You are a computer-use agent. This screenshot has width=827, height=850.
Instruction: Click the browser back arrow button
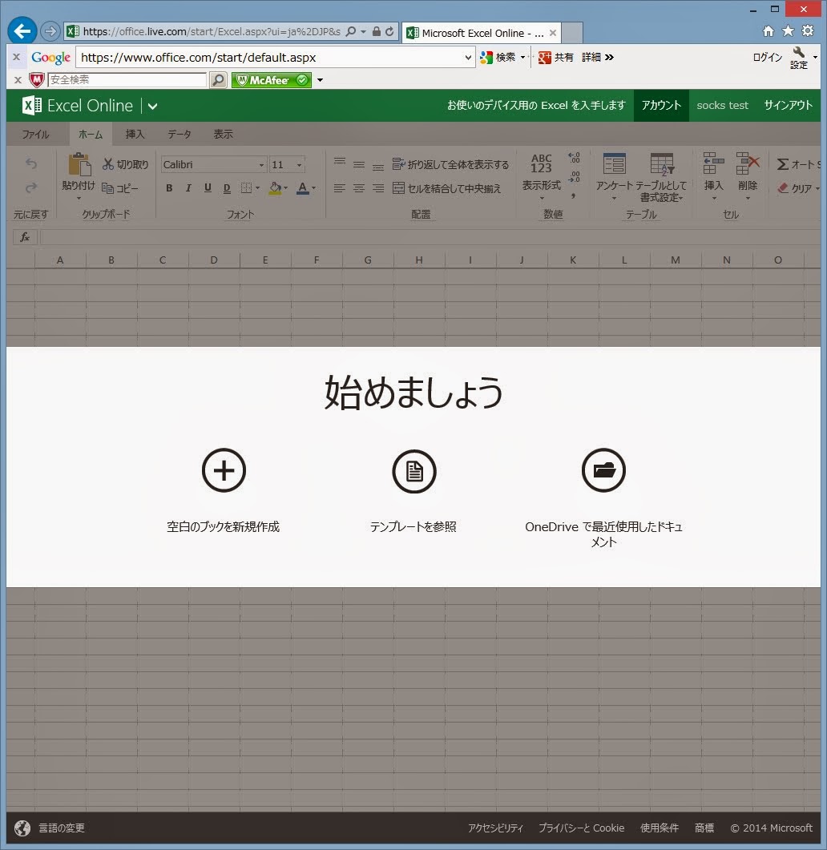pos(22,31)
